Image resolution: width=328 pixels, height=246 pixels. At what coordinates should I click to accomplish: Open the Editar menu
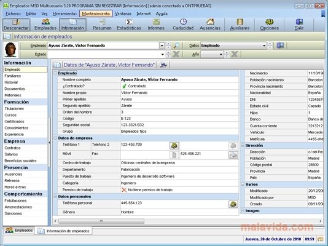click(31, 14)
